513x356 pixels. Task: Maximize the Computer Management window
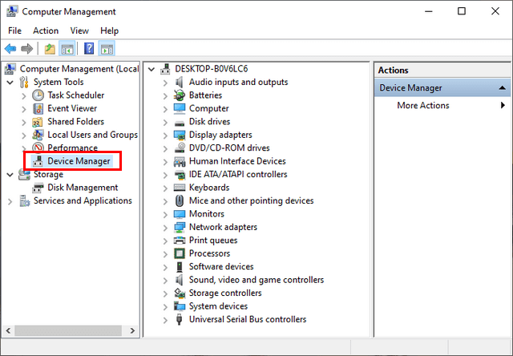(462, 11)
